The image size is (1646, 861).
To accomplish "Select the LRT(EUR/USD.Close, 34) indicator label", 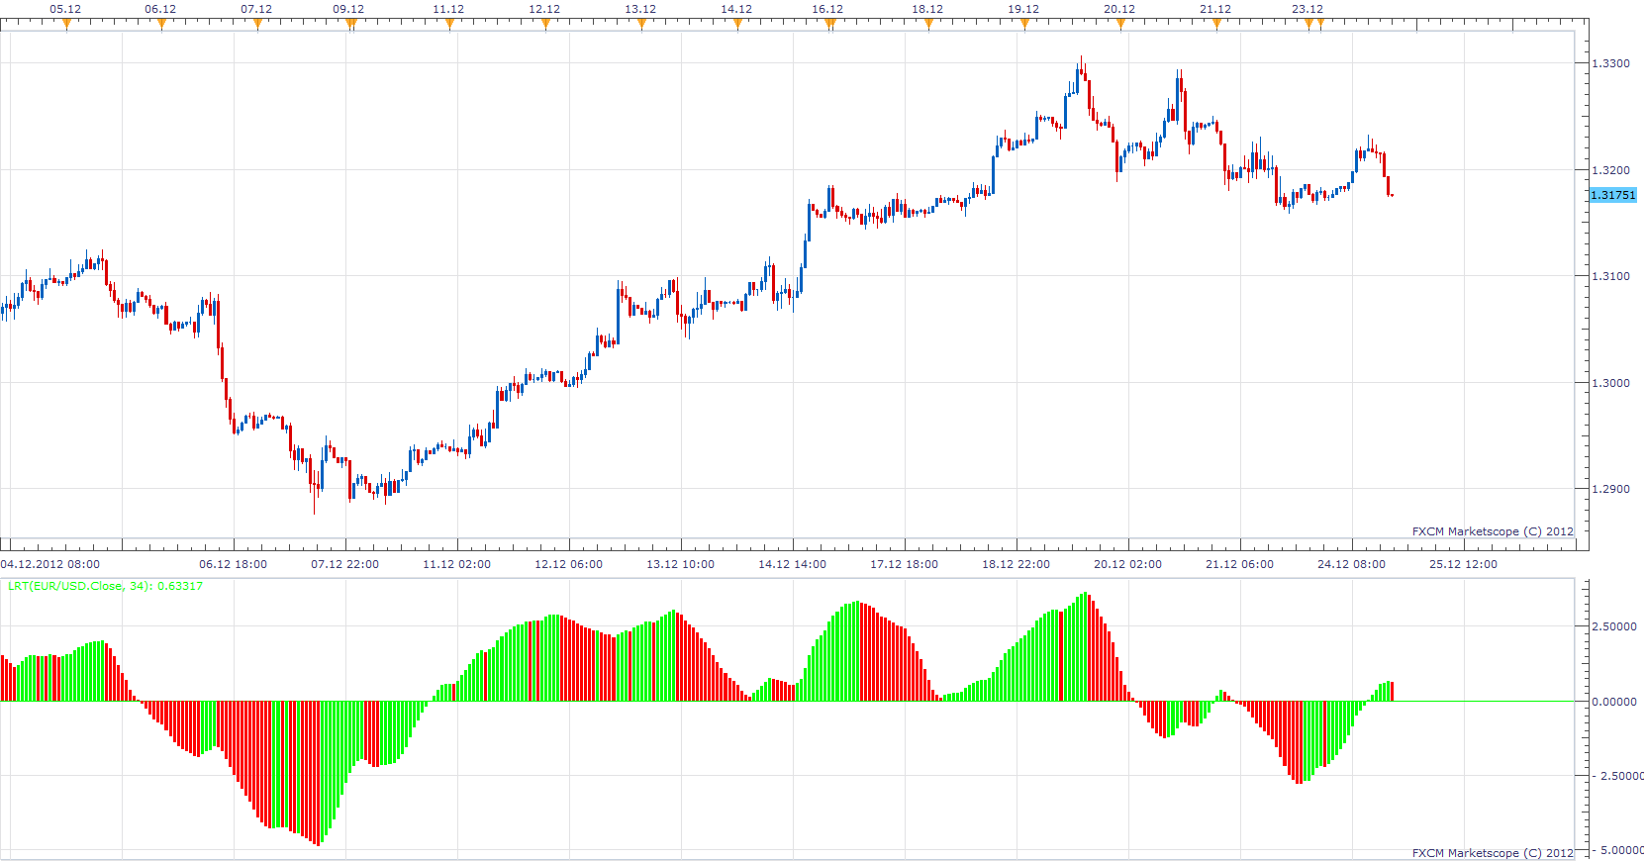I will tap(106, 586).
